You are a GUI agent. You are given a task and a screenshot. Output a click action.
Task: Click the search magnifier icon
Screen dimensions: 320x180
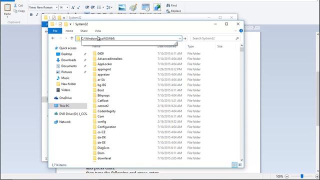coord(237,38)
